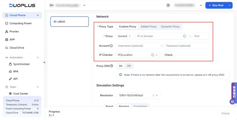Collapse the sidebar with double-chevron icon

[44, 62]
